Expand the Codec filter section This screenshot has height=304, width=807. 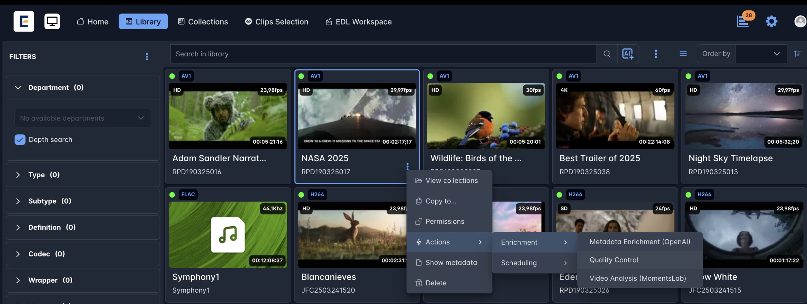tap(18, 254)
